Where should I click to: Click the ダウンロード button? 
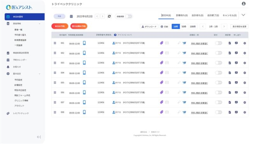point(149,27)
